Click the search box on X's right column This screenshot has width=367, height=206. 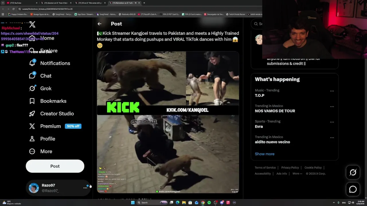click(257, 24)
